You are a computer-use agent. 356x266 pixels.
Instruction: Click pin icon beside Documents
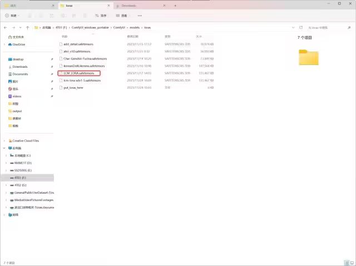[x=52, y=74]
